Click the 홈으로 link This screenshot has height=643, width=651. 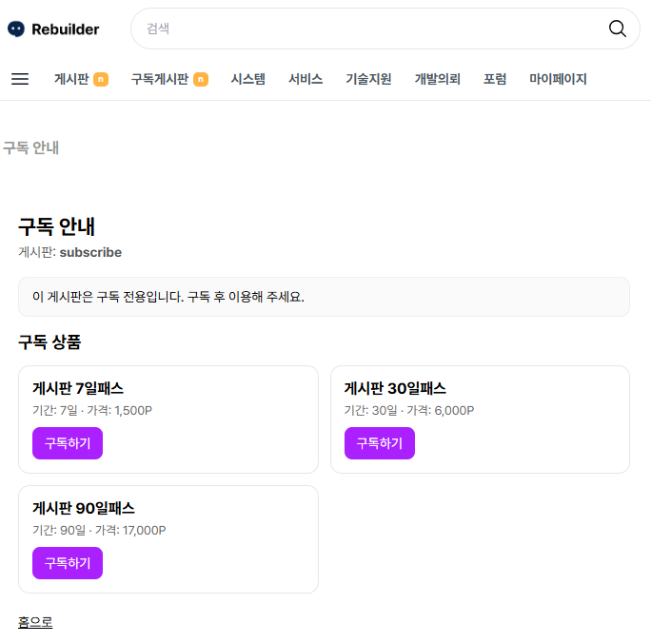[x=35, y=622]
